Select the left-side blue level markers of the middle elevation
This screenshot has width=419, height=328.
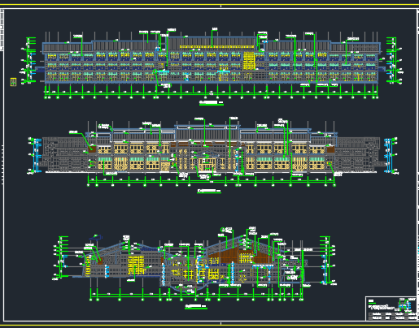coord(37,155)
